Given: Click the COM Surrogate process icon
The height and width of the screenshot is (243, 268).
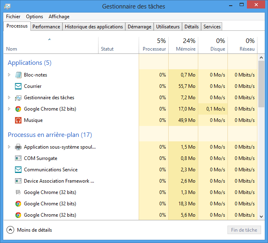Looking at the screenshot, I should coord(18,158).
